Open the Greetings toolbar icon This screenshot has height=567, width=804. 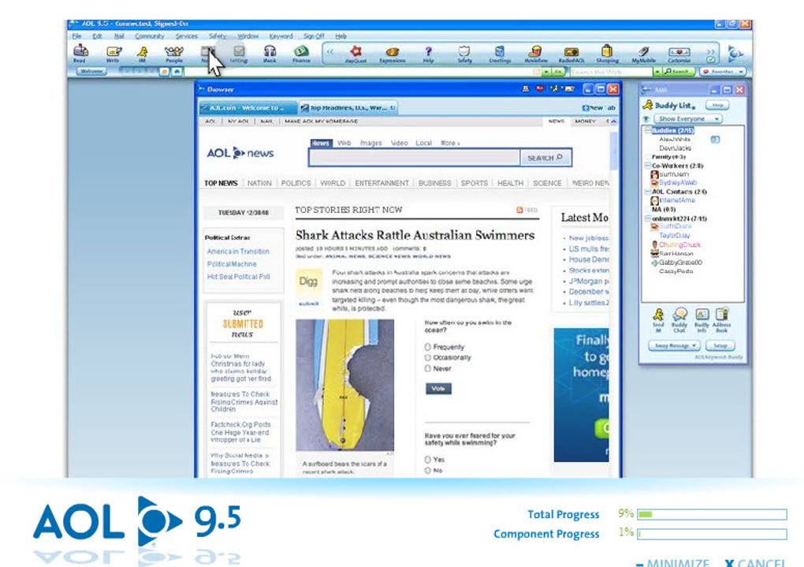(x=500, y=54)
